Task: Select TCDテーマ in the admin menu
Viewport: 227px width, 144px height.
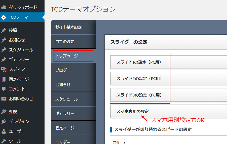Action: [22, 17]
